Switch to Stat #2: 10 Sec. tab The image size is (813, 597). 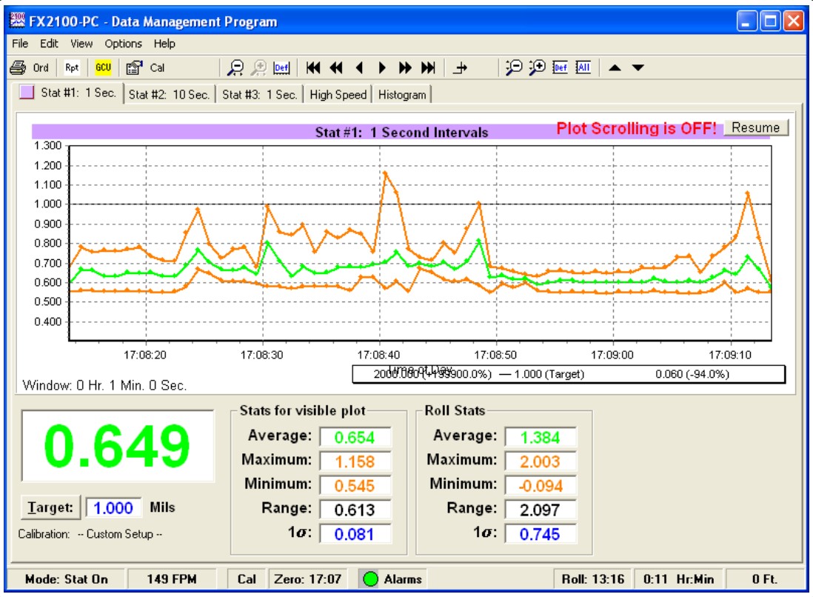pyautogui.click(x=169, y=95)
